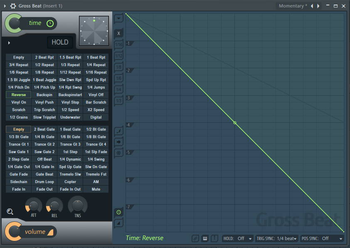Select the 1/4 Swing preset

point(96,159)
